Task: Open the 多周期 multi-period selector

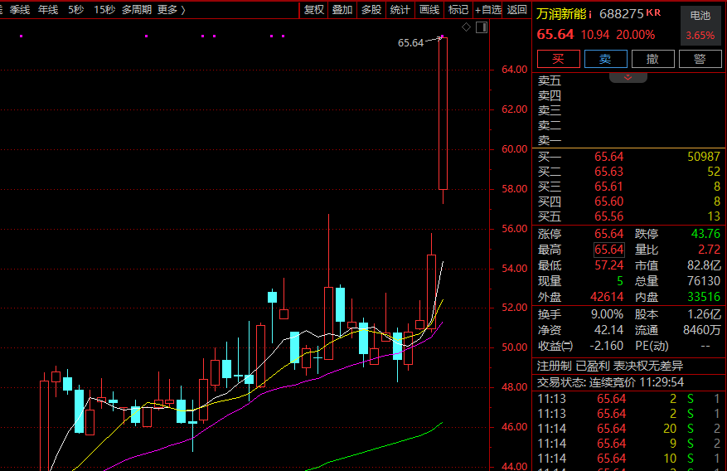Action: click(136, 10)
